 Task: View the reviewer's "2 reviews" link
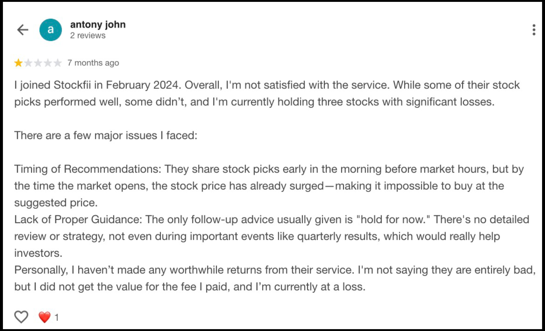click(88, 35)
